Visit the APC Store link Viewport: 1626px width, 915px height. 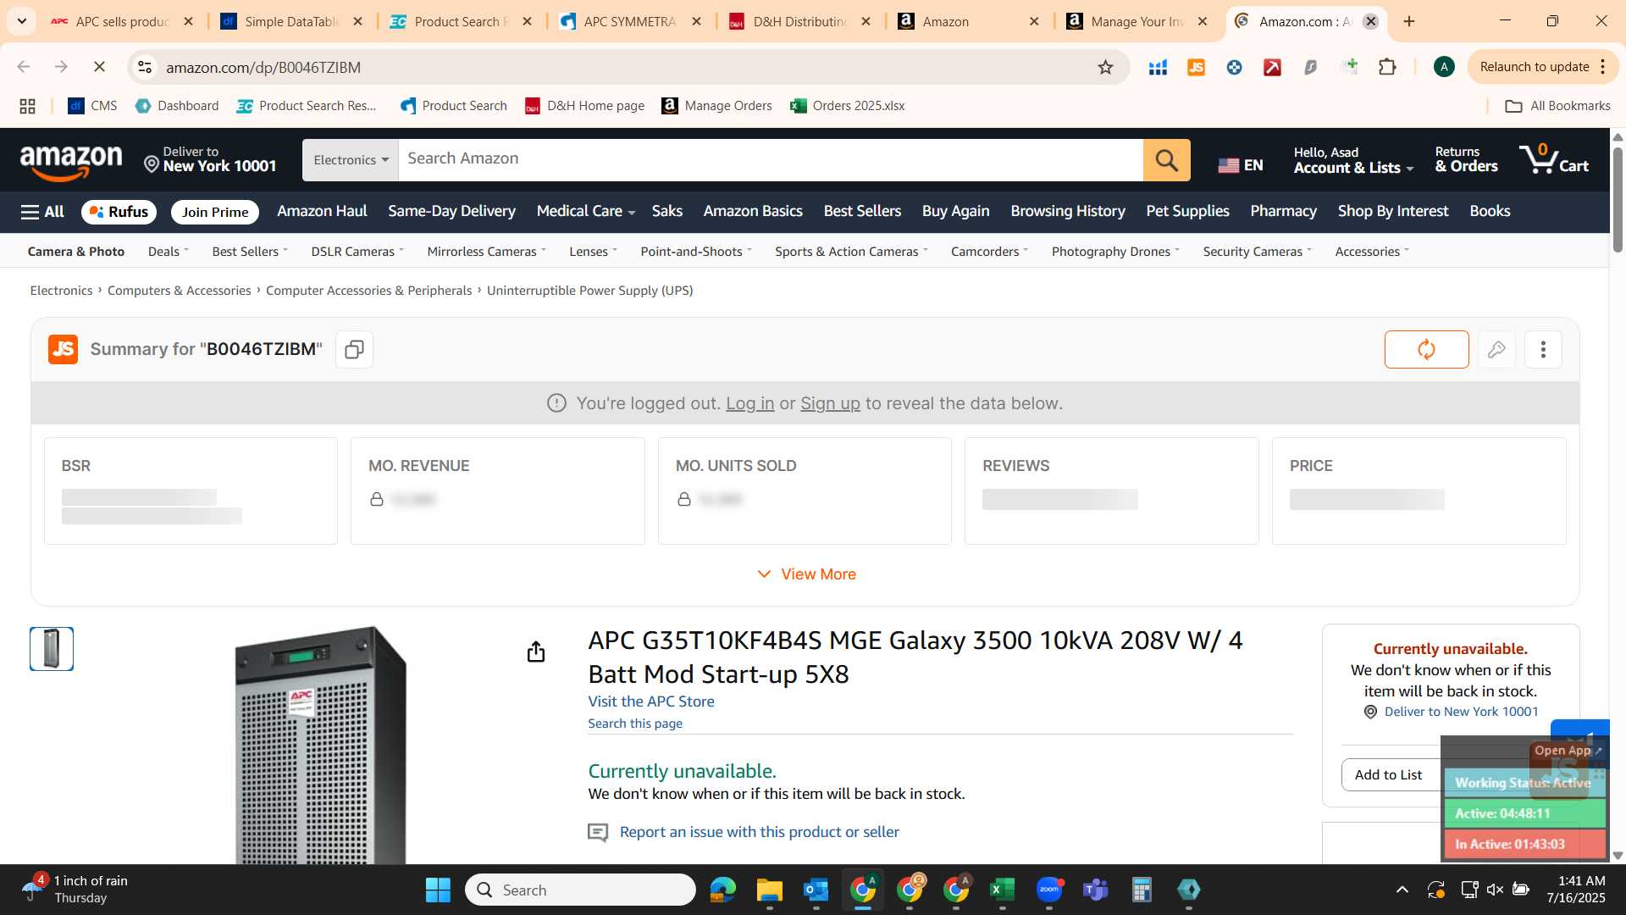point(651,701)
